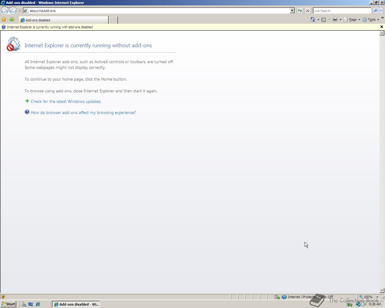This screenshot has width=385, height=308.
Task: Open the Windows Start menu
Action: pos(8,304)
